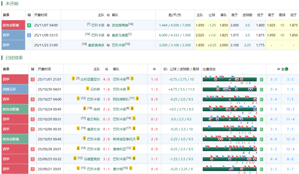Open the green report icon for 勒万特队 0:3 match
This screenshot has height=174, width=299.
click(x=261, y=119)
